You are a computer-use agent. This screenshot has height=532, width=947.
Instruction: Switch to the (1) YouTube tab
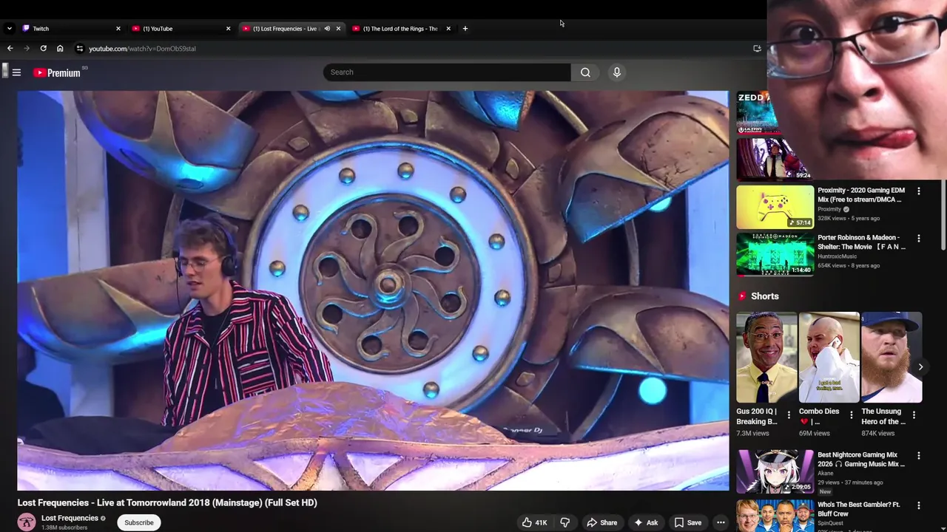click(181, 29)
